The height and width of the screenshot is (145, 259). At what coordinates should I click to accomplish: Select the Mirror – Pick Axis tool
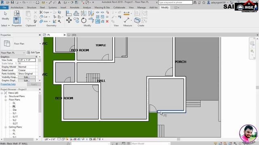(84, 13)
